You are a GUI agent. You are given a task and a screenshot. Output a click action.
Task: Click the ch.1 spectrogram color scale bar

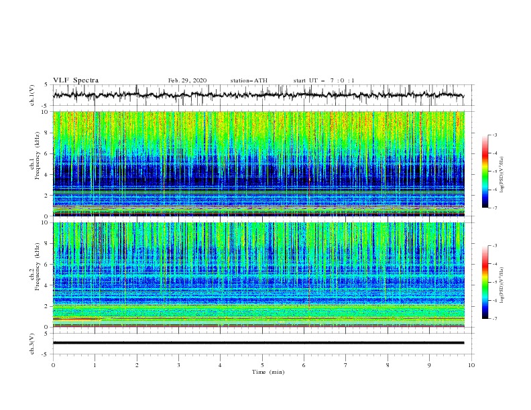[485, 172]
